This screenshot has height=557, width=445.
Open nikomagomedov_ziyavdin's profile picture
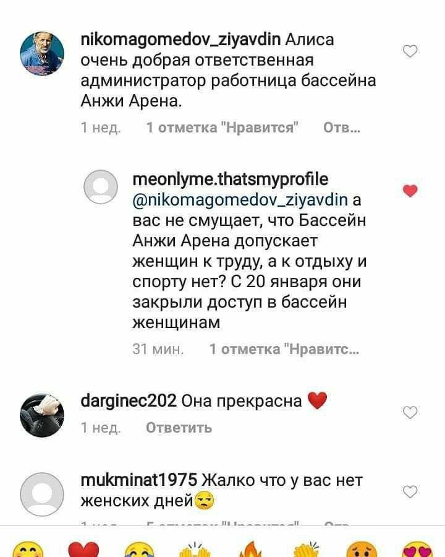pos(42,54)
